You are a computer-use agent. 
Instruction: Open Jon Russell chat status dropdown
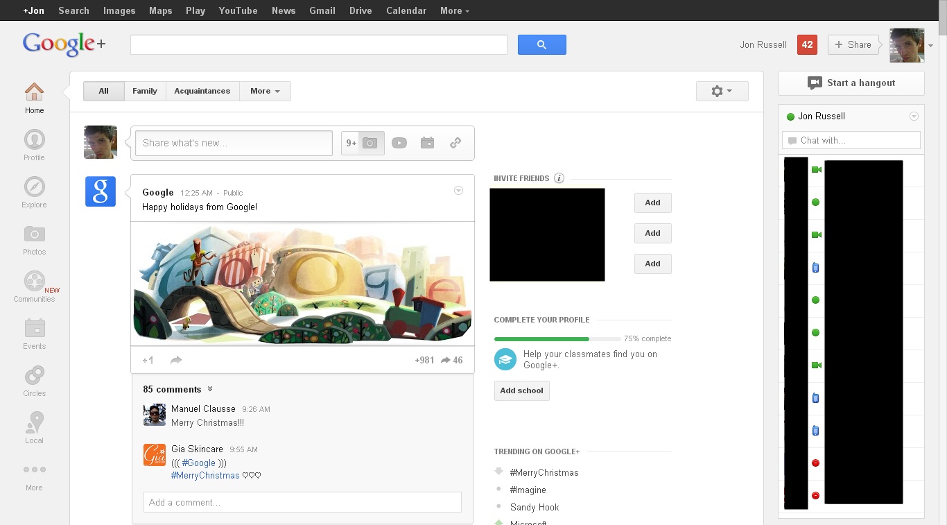pos(914,117)
